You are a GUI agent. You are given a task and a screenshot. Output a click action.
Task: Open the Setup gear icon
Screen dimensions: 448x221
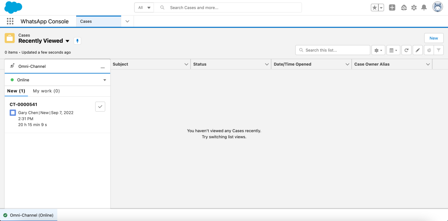coord(414,8)
